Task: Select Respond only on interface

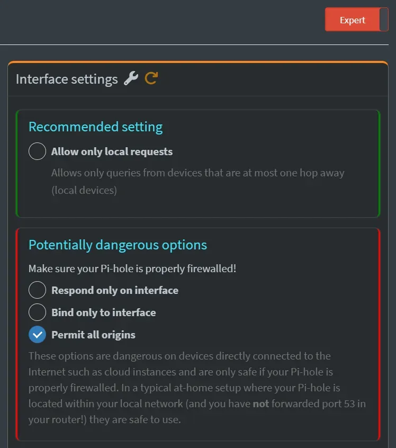Action: pos(37,290)
